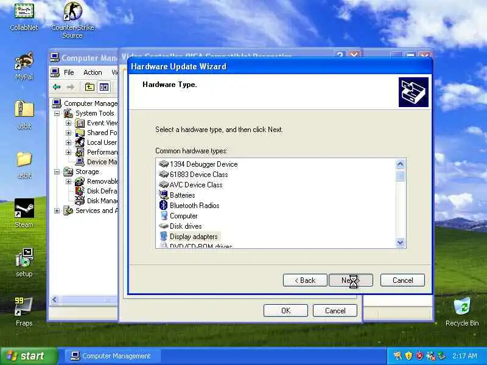487x365 pixels.
Task: Click Cancel in the Properties dialog
Action: click(335, 311)
